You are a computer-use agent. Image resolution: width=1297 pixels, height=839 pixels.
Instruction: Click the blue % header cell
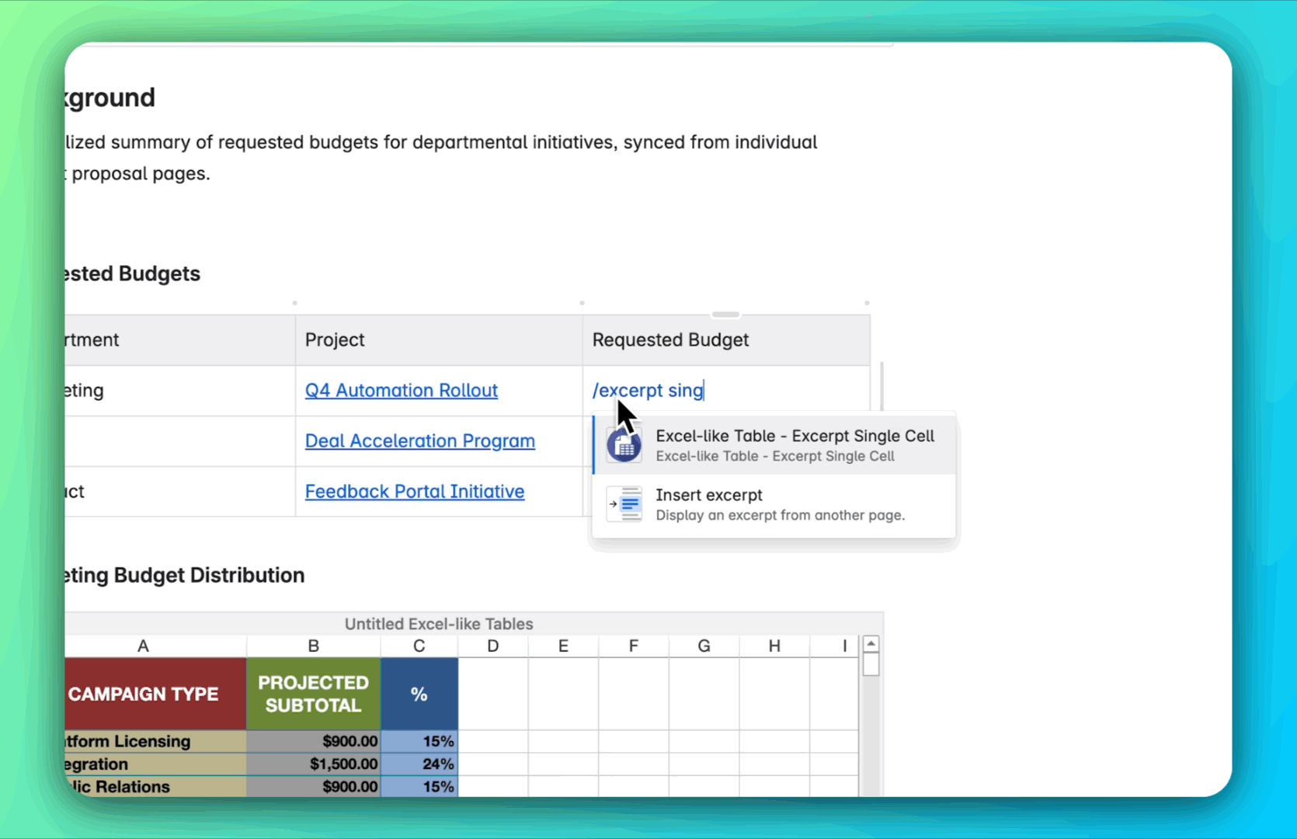point(419,694)
